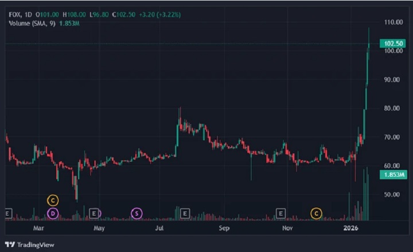This screenshot has width=413, height=252.
Task: Click the +3.20 (+3.22%) change value
Action: point(160,14)
